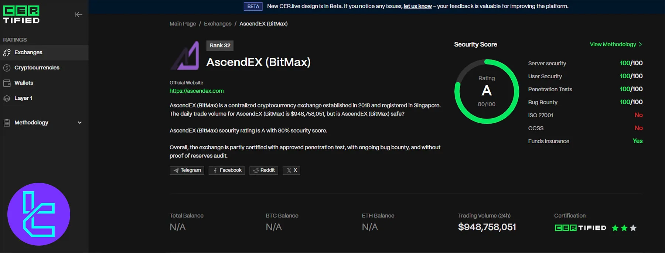665x253 pixels.
Task: Click the 80/100 rating score
Action: click(487, 104)
